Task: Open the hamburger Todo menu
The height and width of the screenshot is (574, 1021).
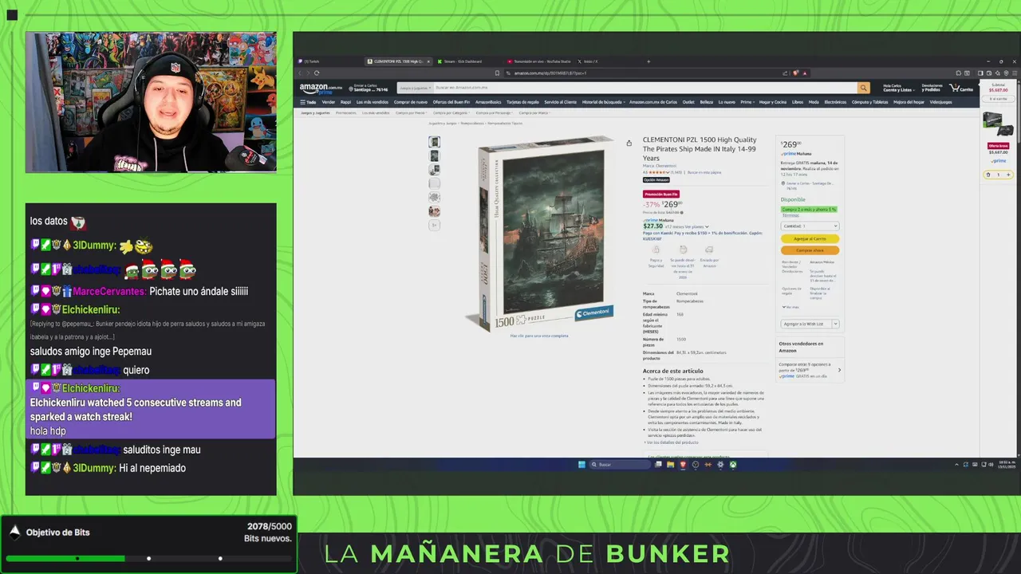Action: 308,102
